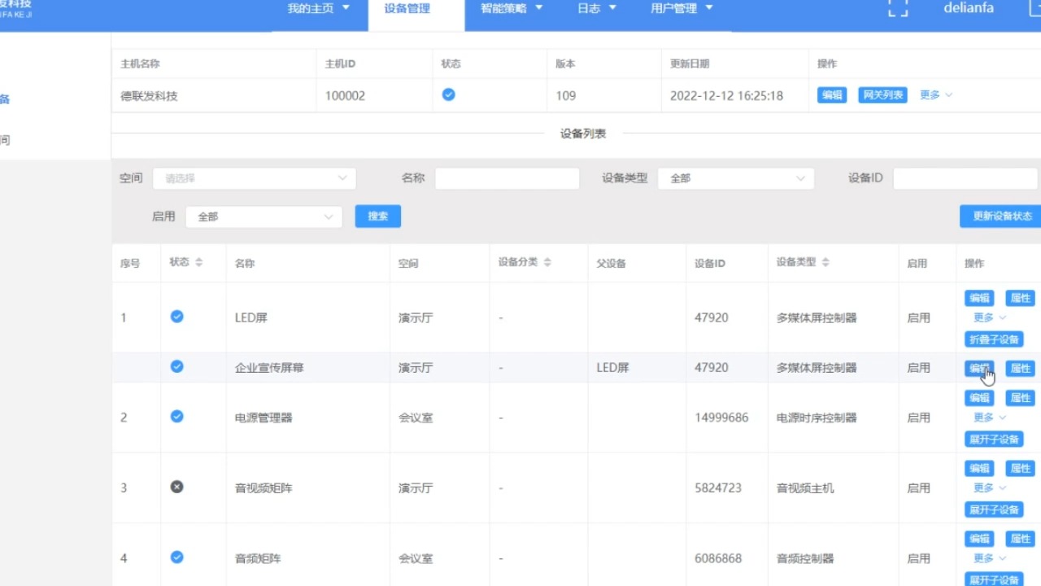The height and width of the screenshot is (586, 1041).
Task: Expand 更多 in host row
Action: [936, 95]
